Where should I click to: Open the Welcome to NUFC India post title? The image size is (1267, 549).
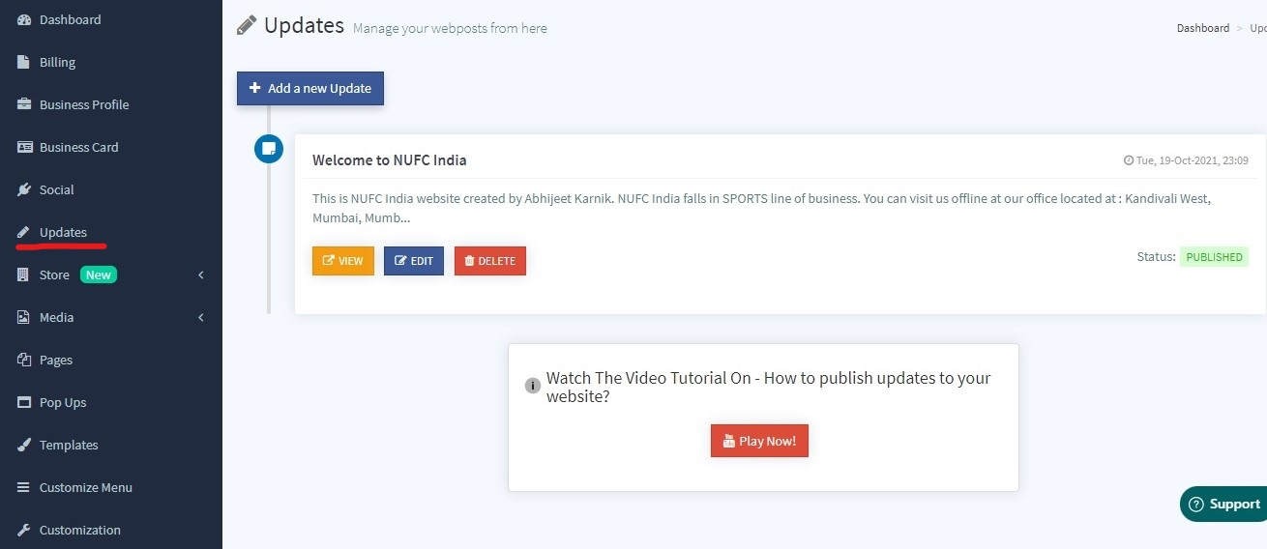390,160
